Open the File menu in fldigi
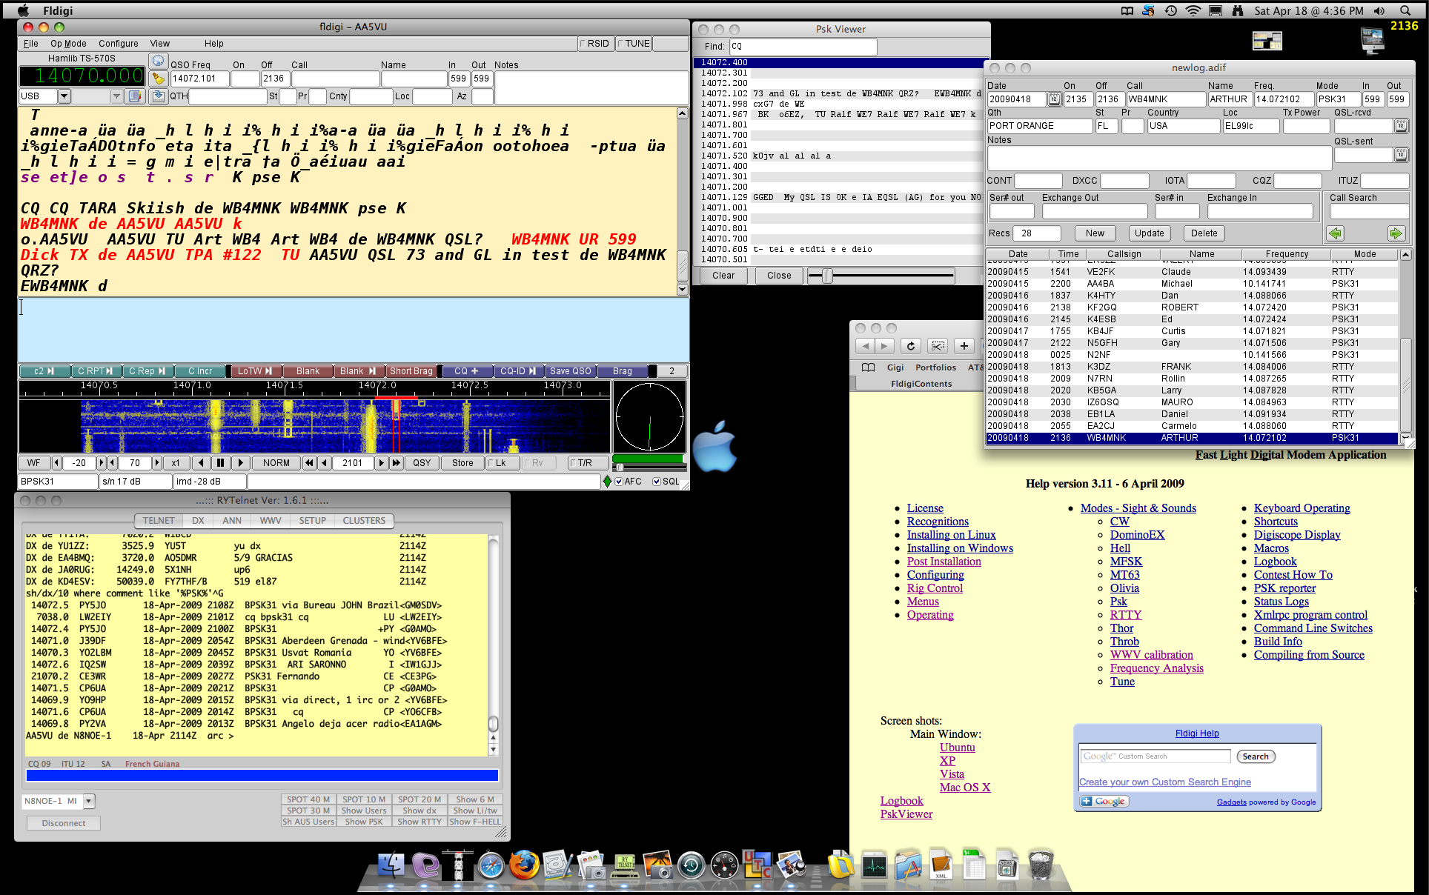The image size is (1429, 895). [31, 44]
